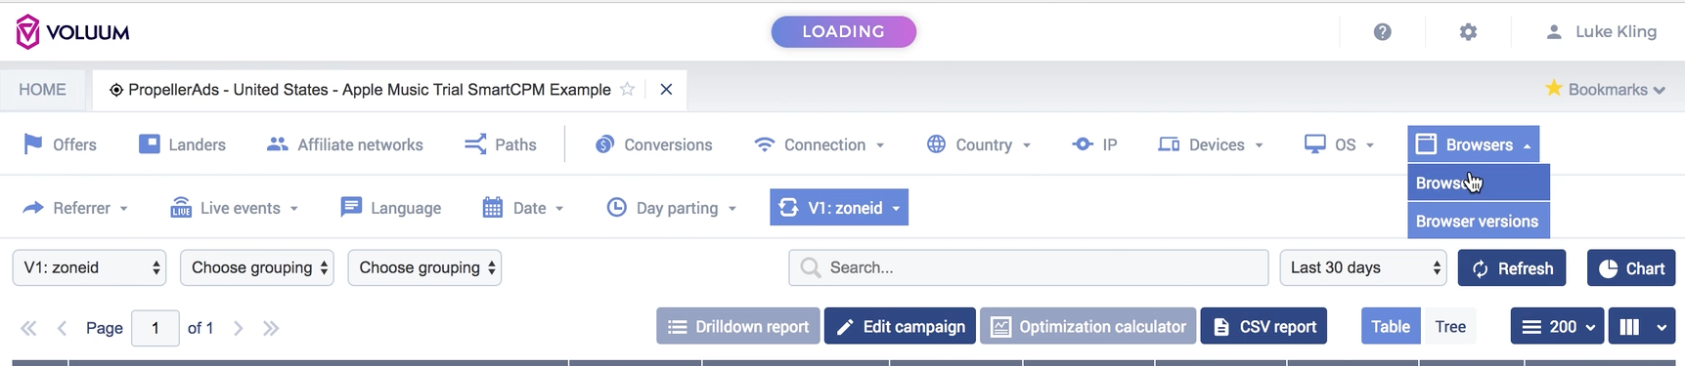
Task: Go to next page arrow
Action: [238, 328]
